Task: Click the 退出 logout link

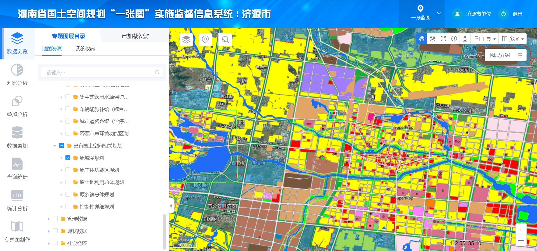Action: [517, 14]
